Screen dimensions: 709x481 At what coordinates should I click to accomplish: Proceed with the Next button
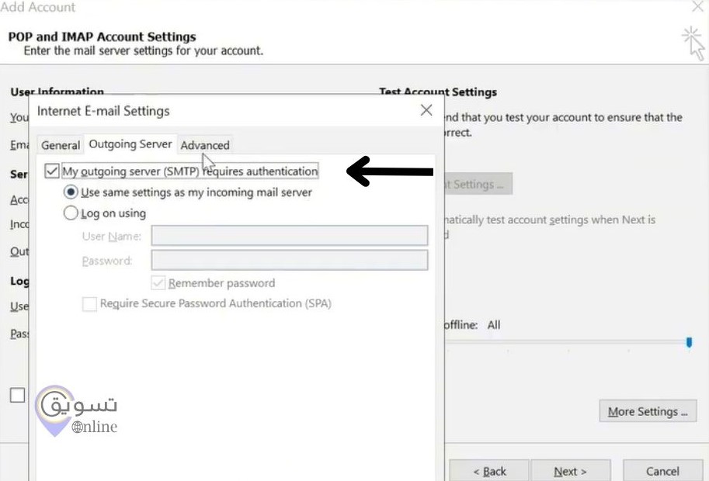pyautogui.click(x=571, y=471)
